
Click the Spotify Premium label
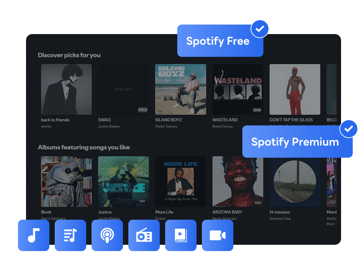click(x=295, y=142)
